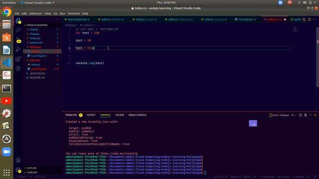319x179 pixels.
Task: Open YouTube app from the dock
Action: [6, 101]
